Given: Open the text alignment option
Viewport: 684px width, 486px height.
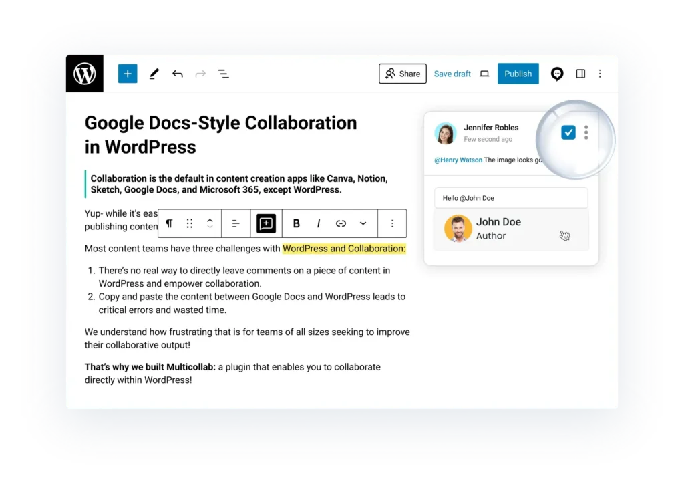Looking at the screenshot, I should [x=236, y=223].
